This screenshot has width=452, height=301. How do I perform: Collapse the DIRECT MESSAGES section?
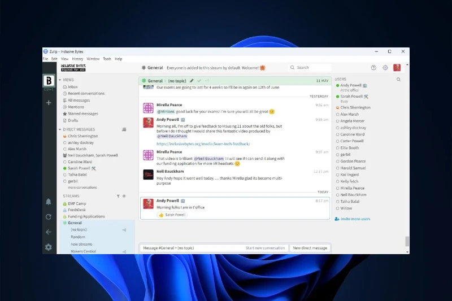click(60, 129)
